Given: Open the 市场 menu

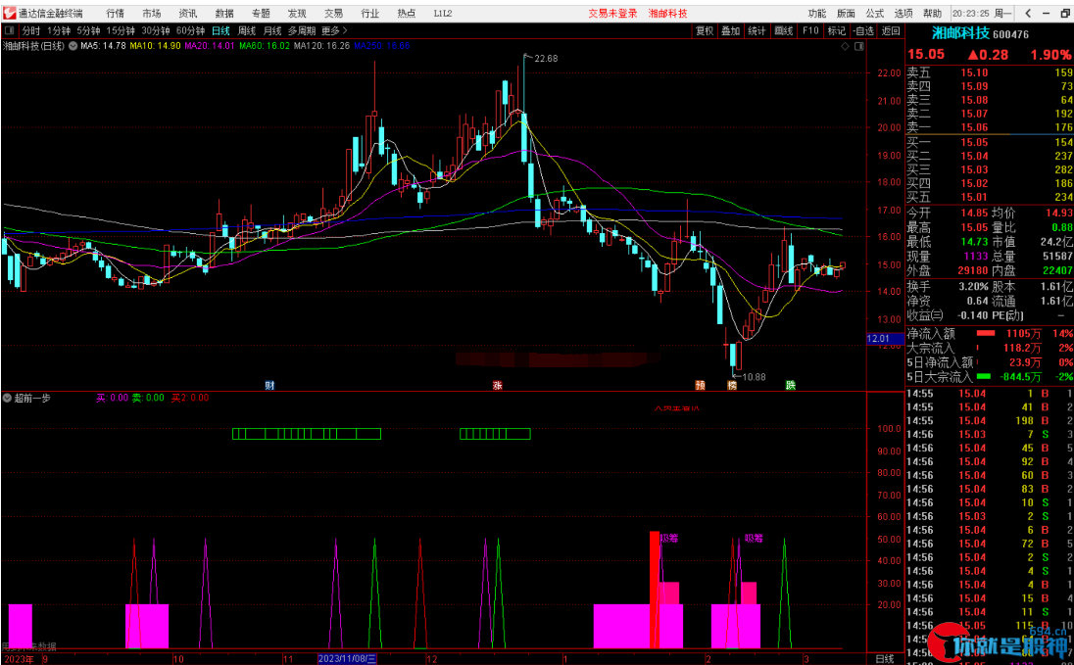Looking at the screenshot, I should pyautogui.click(x=151, y=13).
